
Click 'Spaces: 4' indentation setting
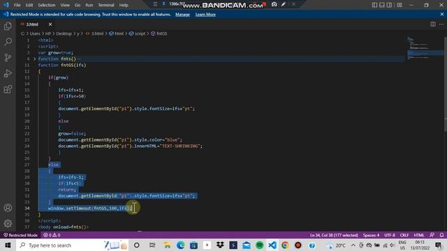pos(371,235)
